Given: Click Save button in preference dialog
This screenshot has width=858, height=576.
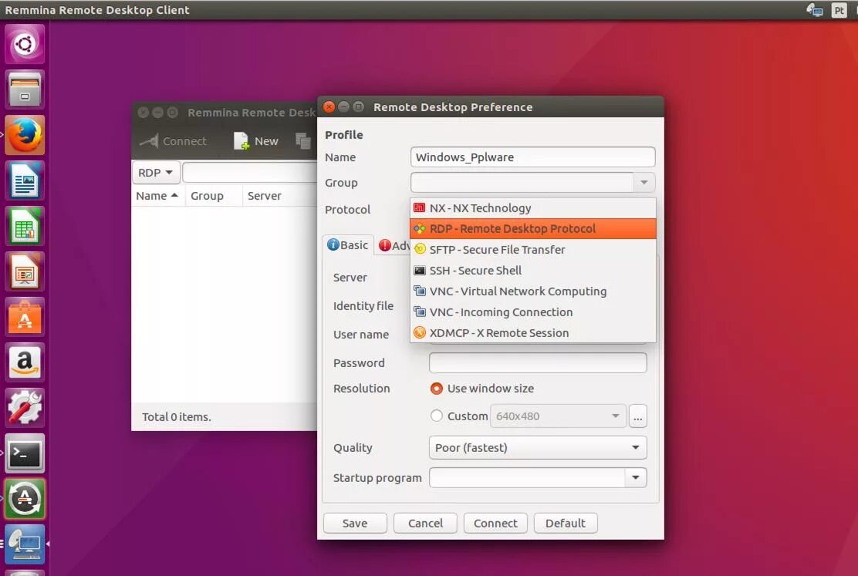Looking at the screenshot, I should click(x=355, y=523).
